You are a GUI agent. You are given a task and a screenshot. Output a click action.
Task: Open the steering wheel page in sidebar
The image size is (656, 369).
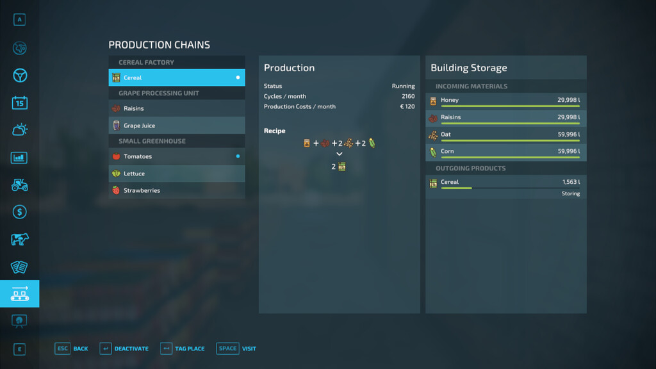[19, 76]
